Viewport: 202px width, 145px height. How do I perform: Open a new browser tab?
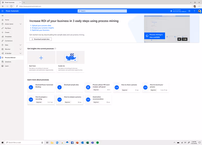(x=24, y=2)
